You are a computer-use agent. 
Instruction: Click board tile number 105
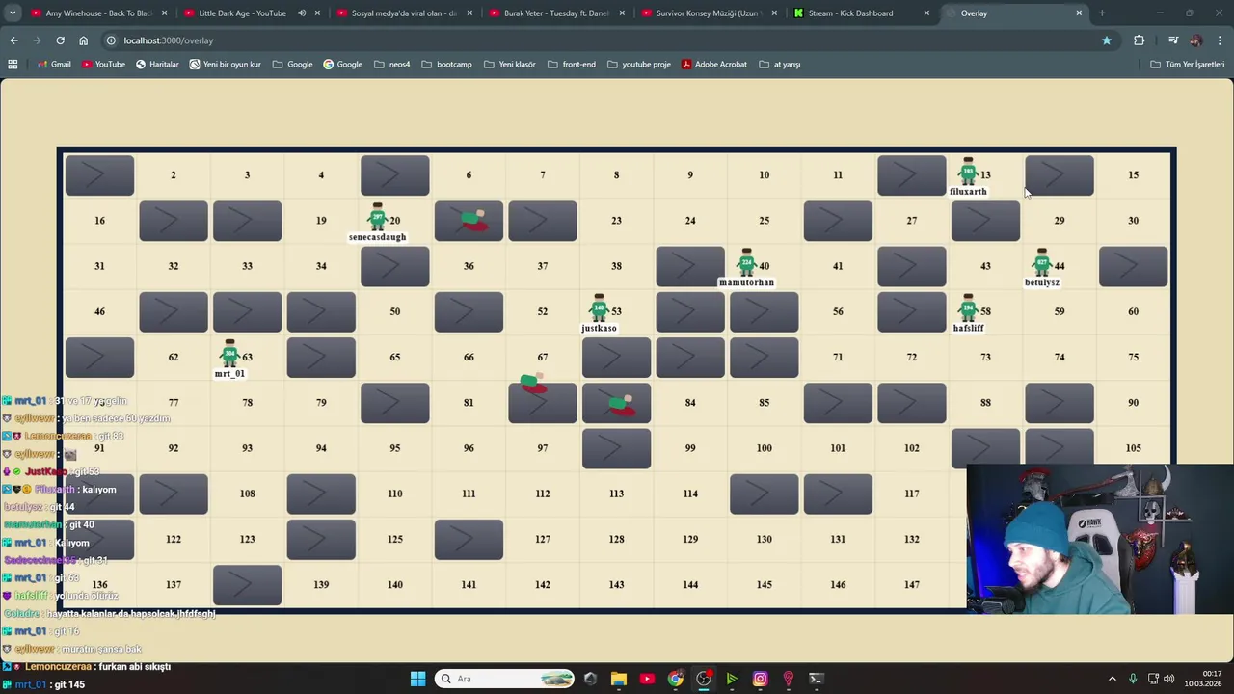coord(1133,448)
